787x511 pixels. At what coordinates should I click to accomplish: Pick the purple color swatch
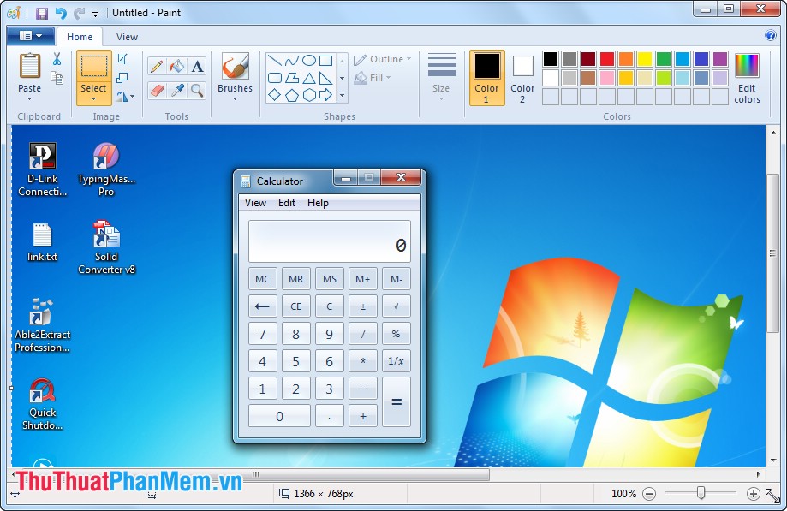coord(719,59)
